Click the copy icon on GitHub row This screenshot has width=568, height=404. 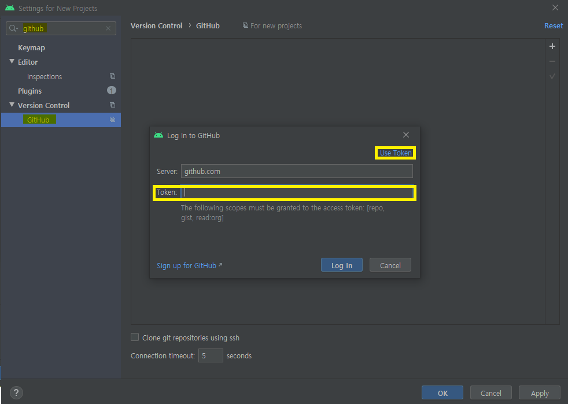112,120
